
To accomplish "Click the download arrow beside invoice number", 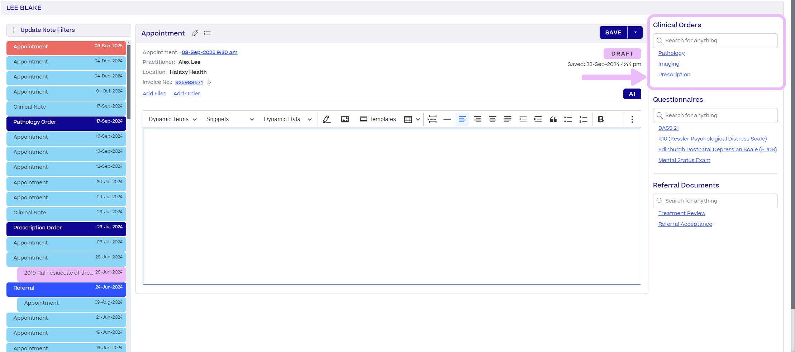I will 209,82.
